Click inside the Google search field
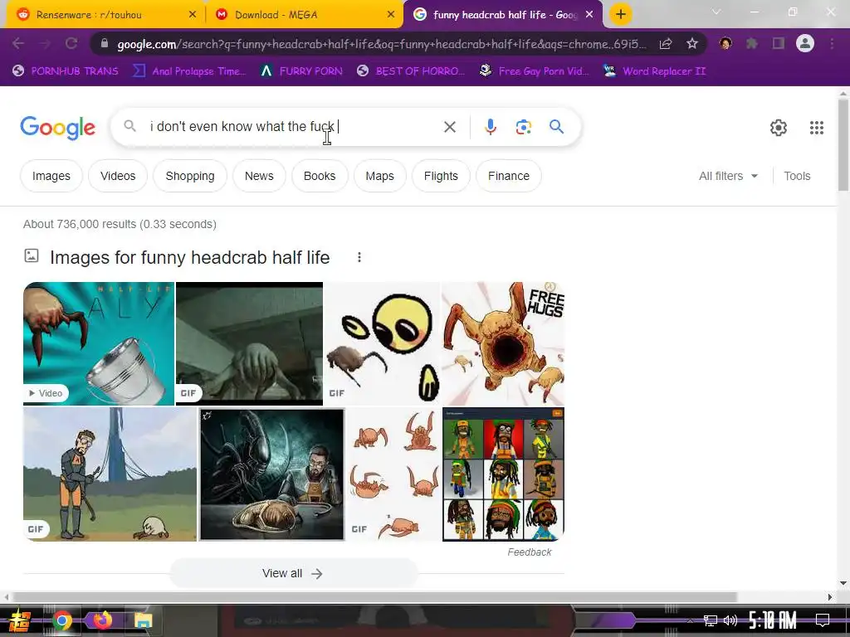 click(293, 127)
